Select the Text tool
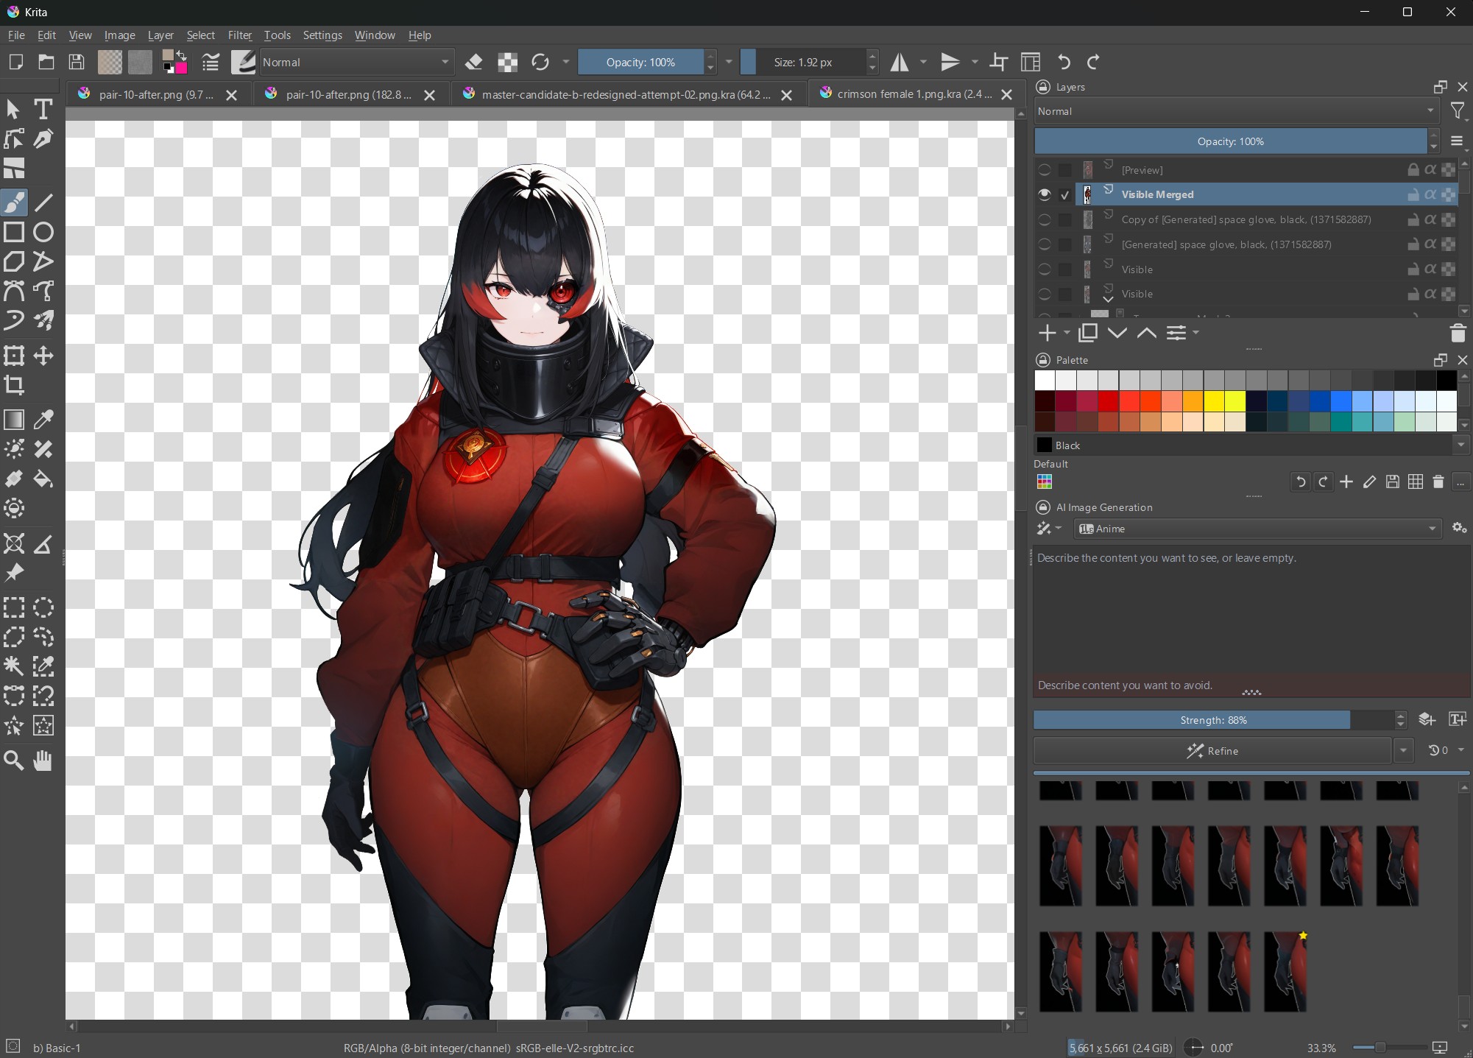 coord(43,109)
